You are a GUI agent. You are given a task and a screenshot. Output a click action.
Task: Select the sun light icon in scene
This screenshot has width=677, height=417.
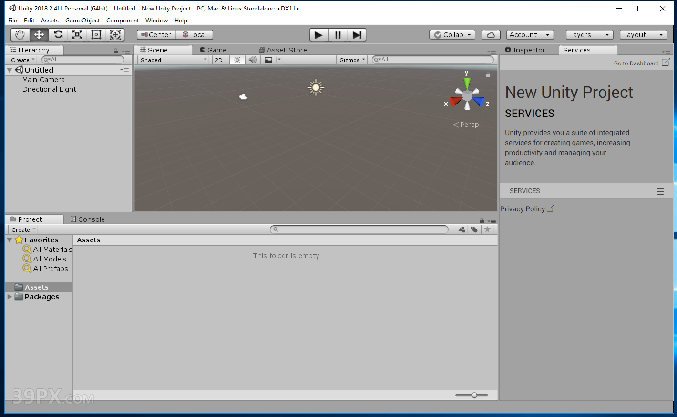(316, 88)
